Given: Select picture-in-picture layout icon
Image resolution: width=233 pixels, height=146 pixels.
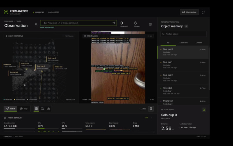Looking at the screenshot, I should click(42, 109).
